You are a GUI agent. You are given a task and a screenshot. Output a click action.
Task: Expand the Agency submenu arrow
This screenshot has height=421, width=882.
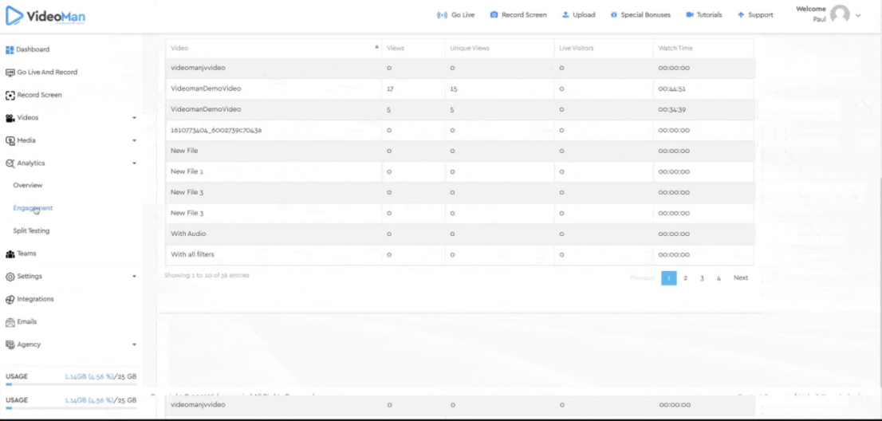tap(134, 344)
